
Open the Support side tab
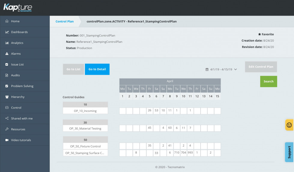[x=289, y=152]
